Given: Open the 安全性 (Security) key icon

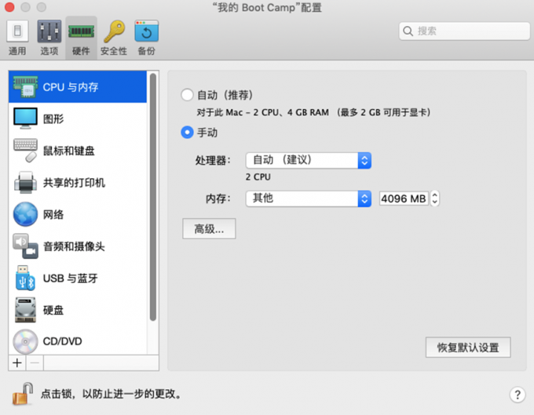Looking at the screenshot, I should [x=114, y=37].
